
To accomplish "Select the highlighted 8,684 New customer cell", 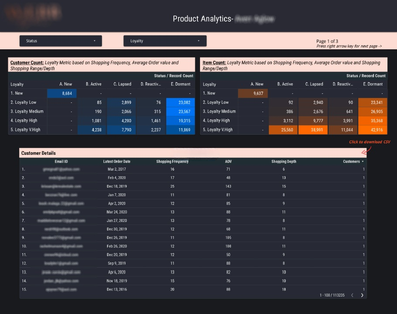I will [61, 93].
